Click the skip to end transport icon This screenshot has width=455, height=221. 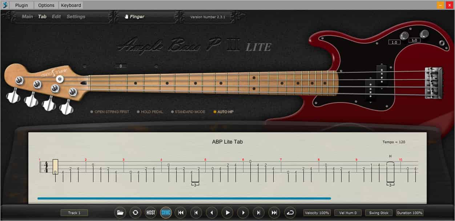tap(274, 213)
